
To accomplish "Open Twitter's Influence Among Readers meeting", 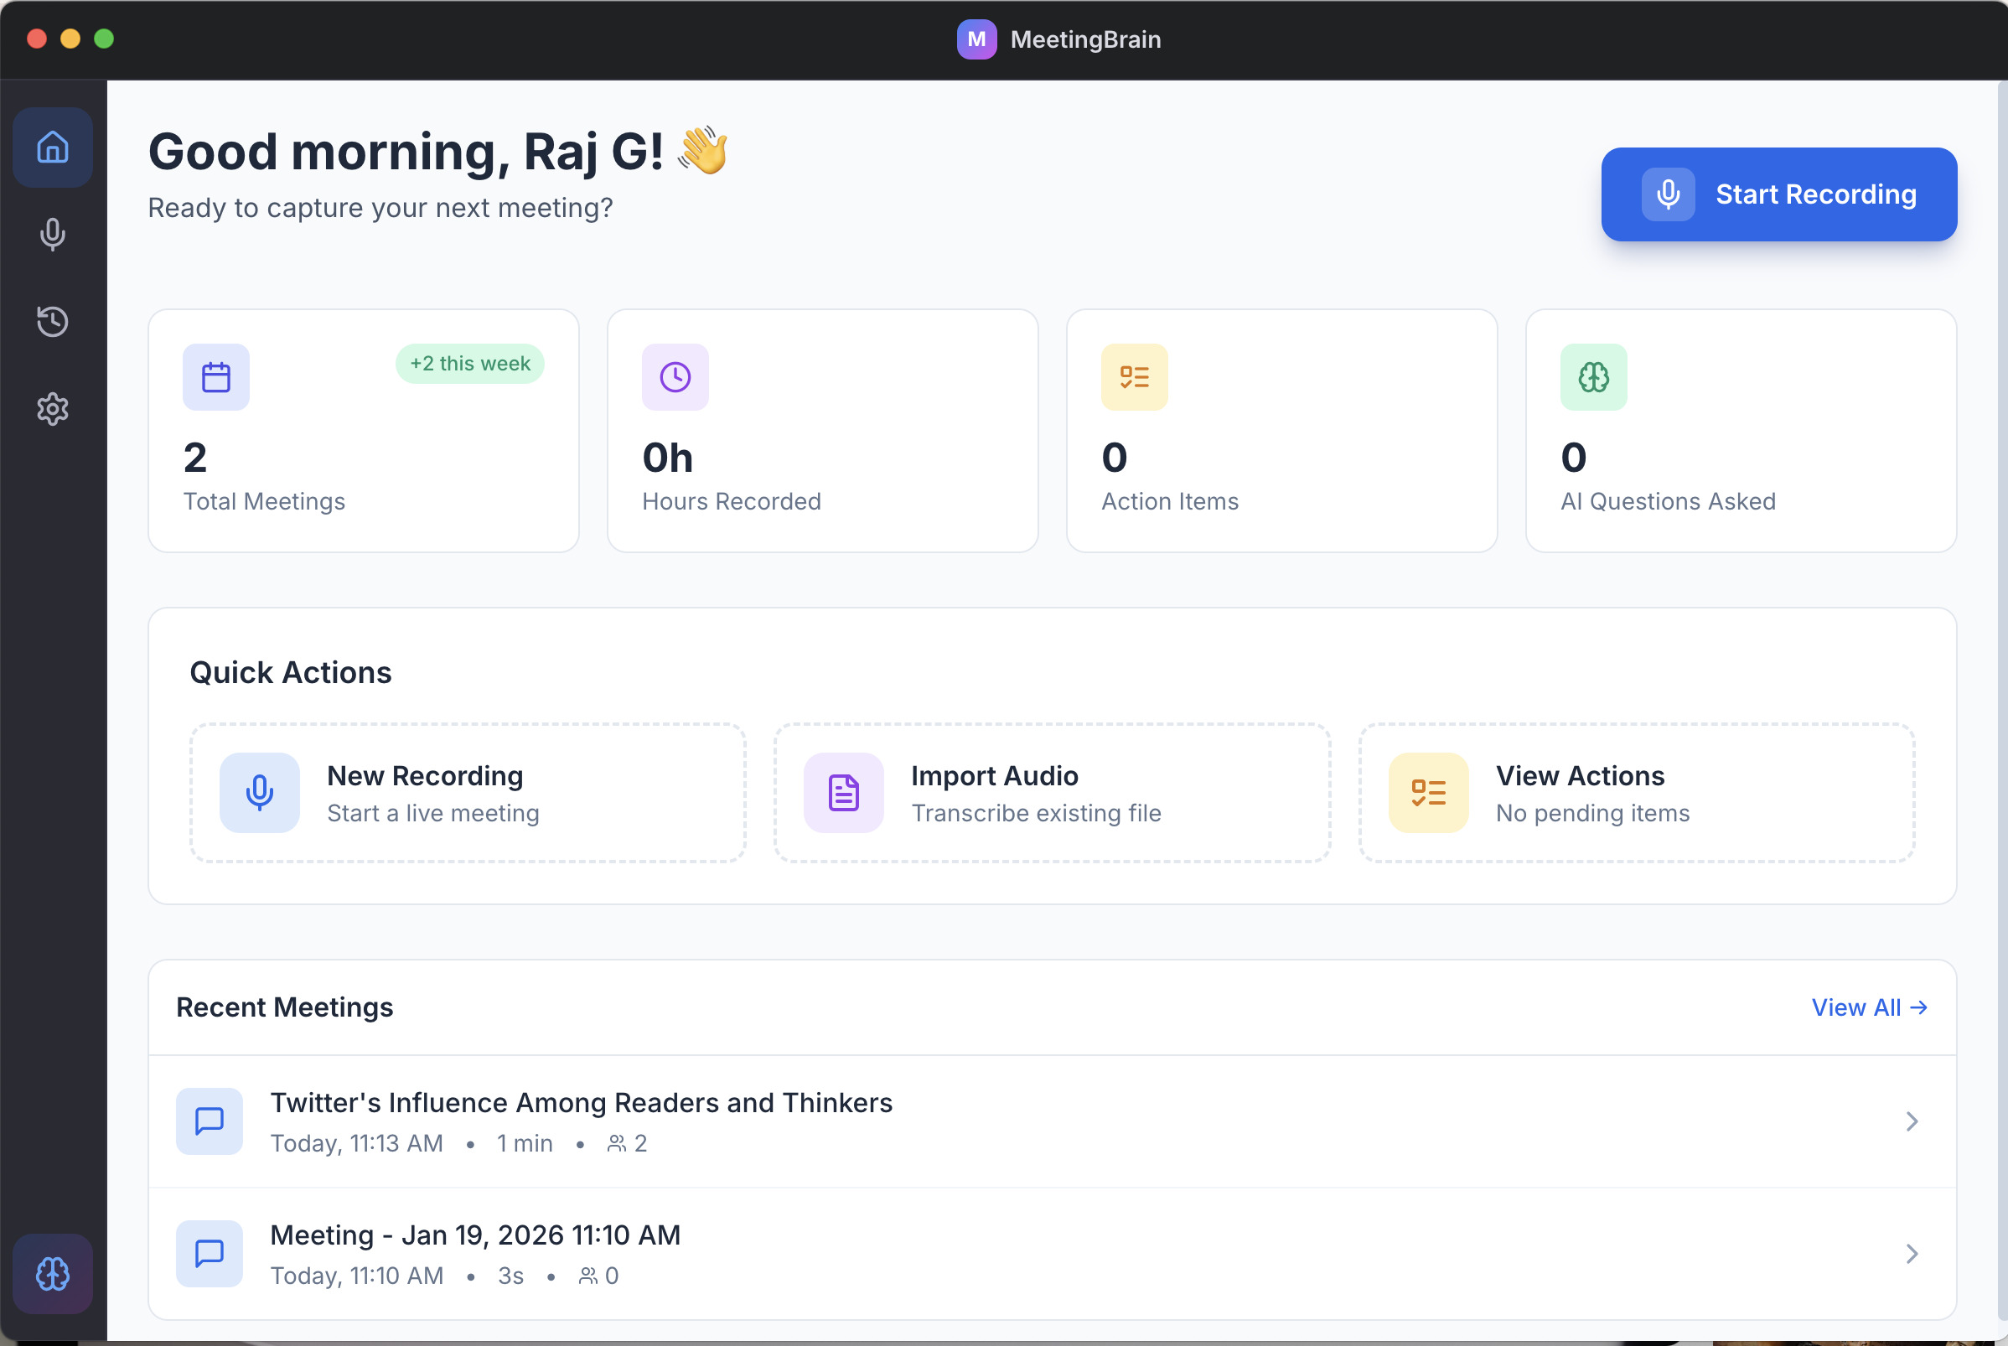I will point(581,1103).
